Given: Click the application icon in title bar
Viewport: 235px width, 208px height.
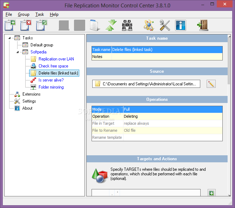Looking at the screenshot, I should pos(6,5).
